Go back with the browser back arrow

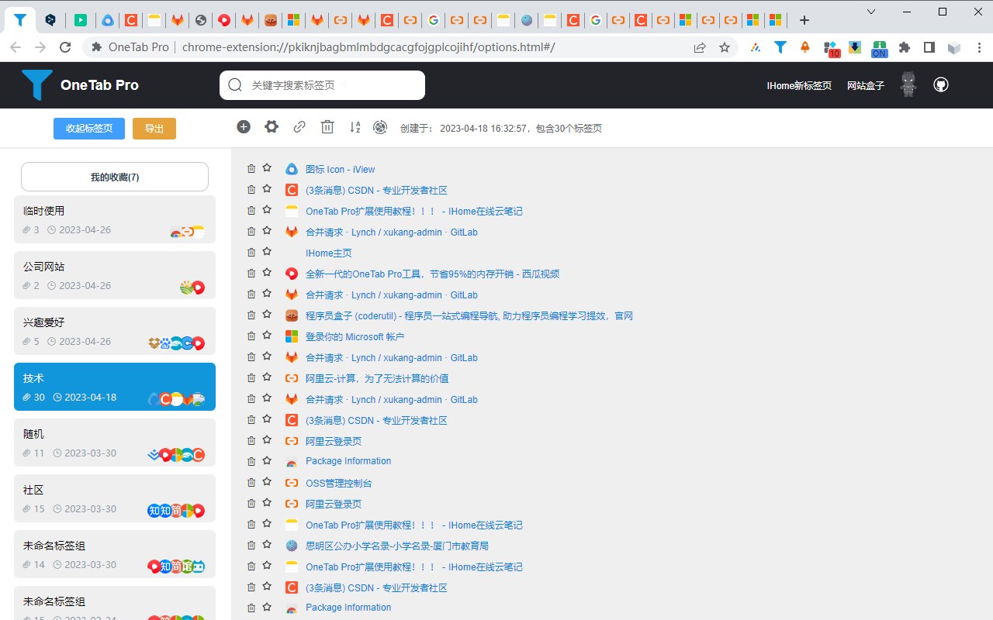click(x=16, y=47)
